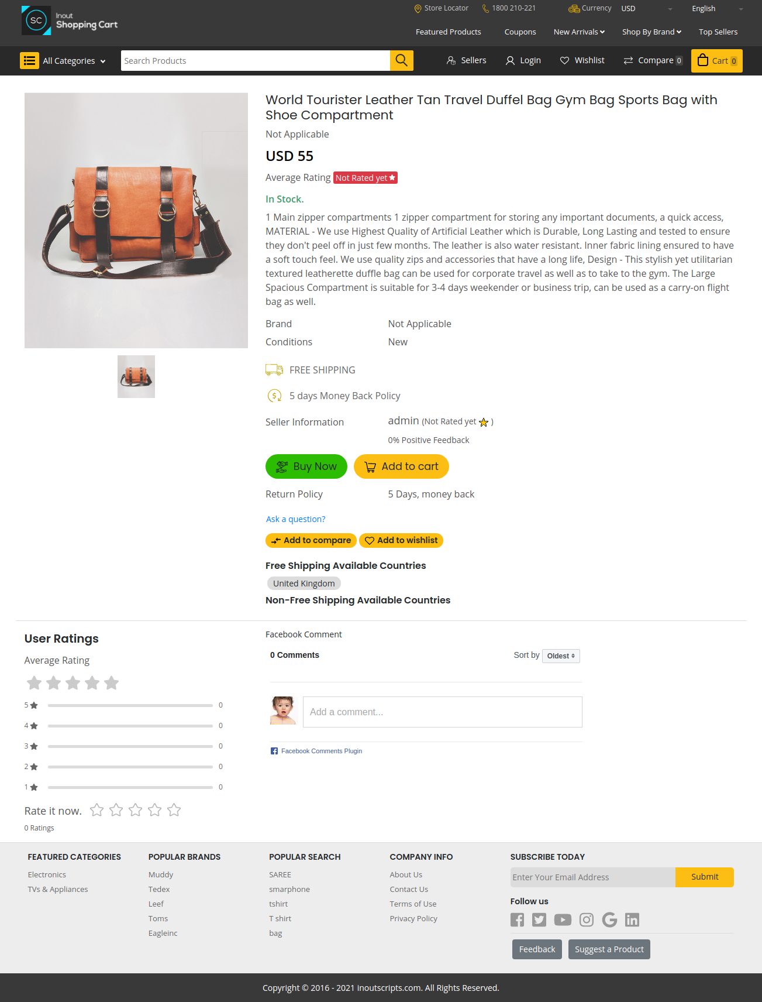762x1002 pixels.
Task: Follow the Ask a question link
Action: pyautogui.click(x=295, y=519)
